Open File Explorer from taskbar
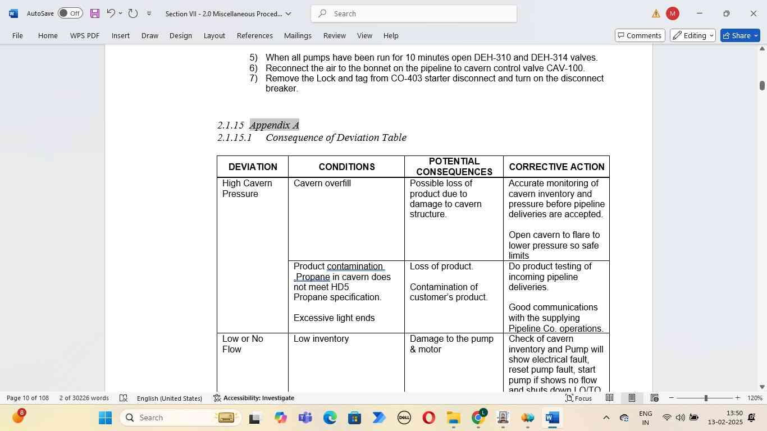Image resolution: width=767 pixels, height=431 pixels. pyautogui.click(x=453, y=418)
